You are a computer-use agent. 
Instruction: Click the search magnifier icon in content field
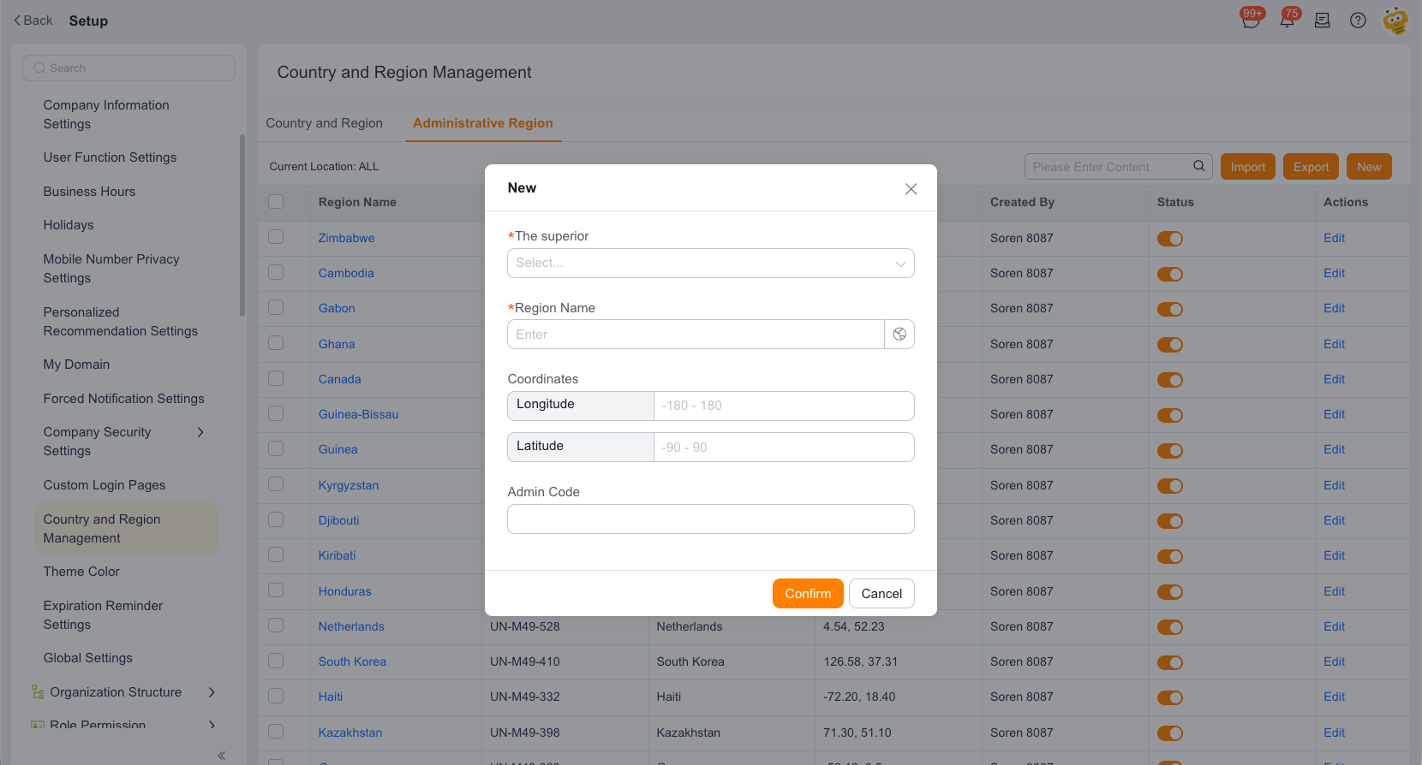click(x=1199, y=166)
